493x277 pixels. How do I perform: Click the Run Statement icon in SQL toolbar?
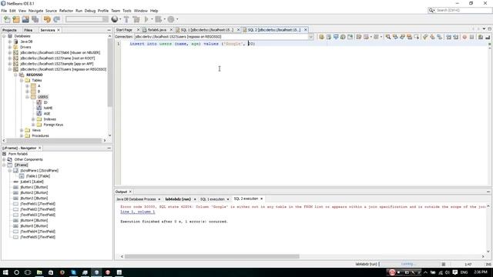(329, 37)
